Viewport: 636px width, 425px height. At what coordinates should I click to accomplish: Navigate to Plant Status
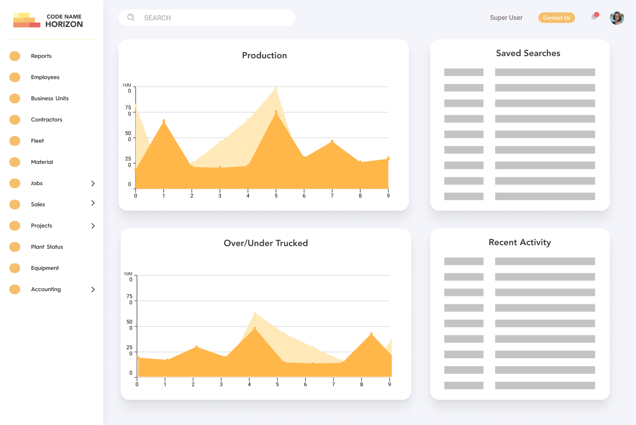(x=47, y=247)
